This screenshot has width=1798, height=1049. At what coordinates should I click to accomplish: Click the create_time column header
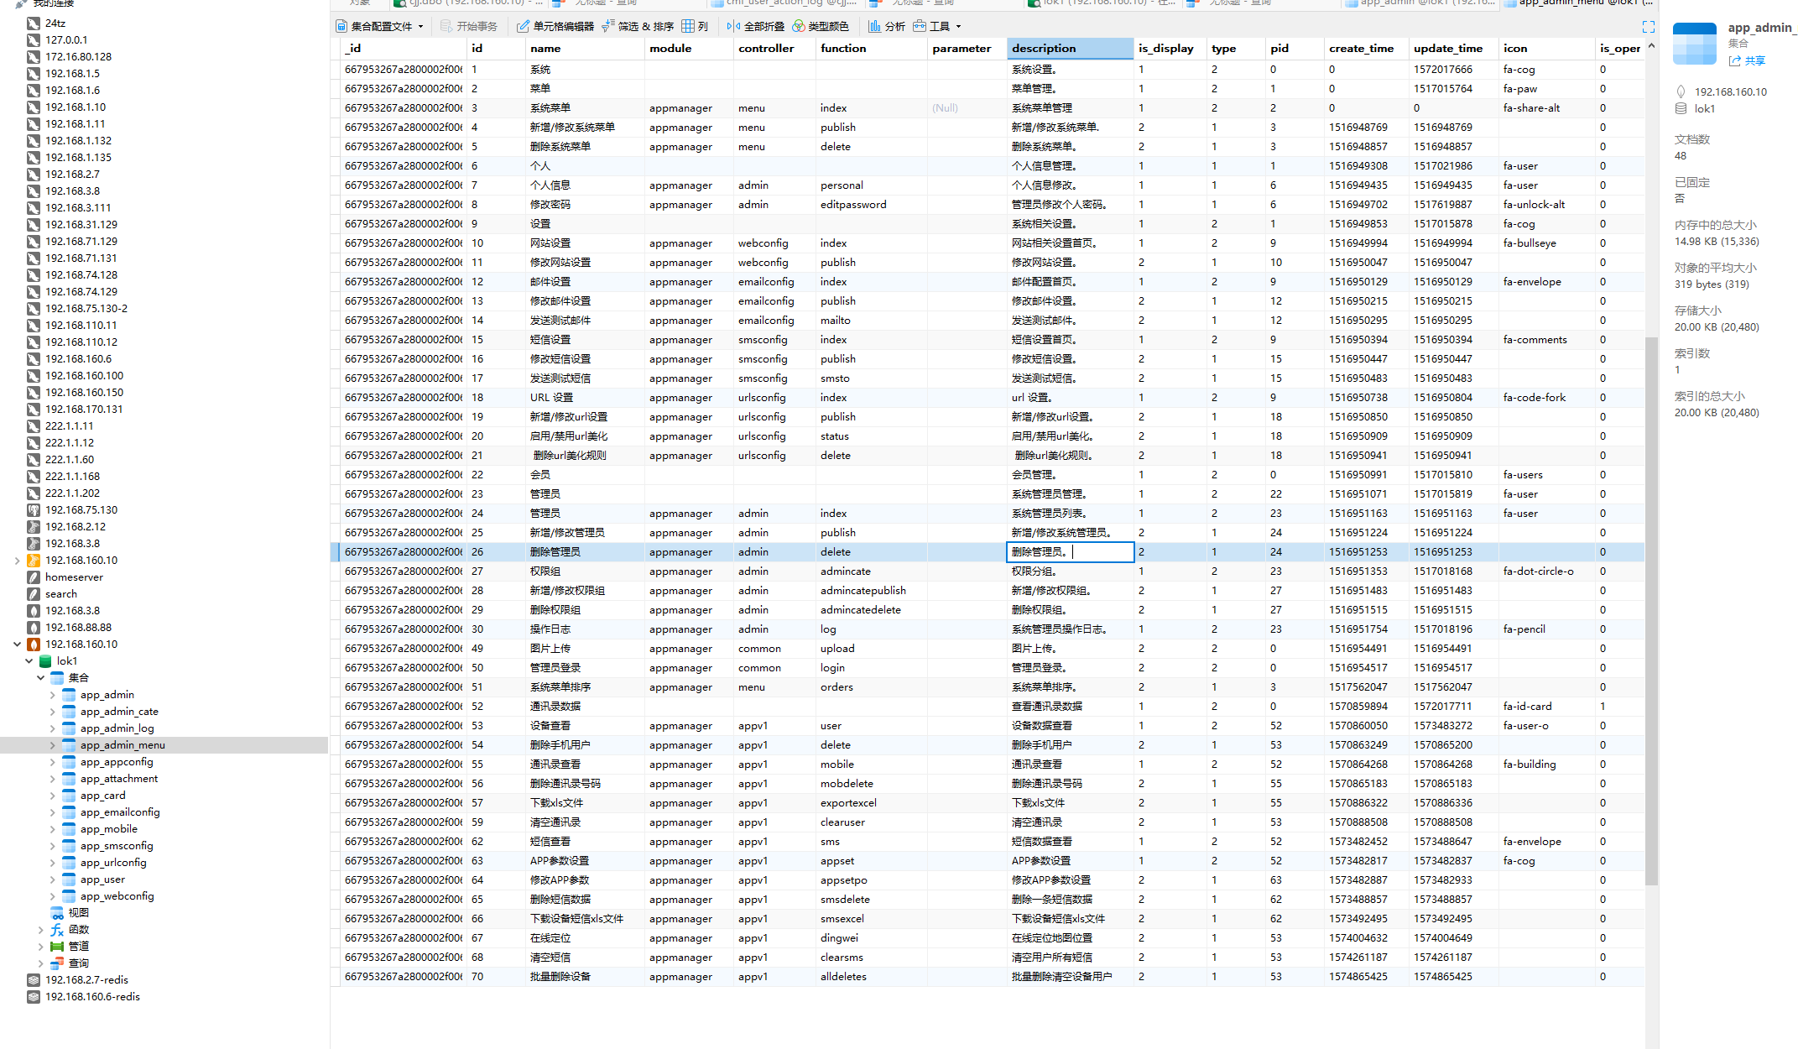pyautogui.click(x=1366, y=49)
